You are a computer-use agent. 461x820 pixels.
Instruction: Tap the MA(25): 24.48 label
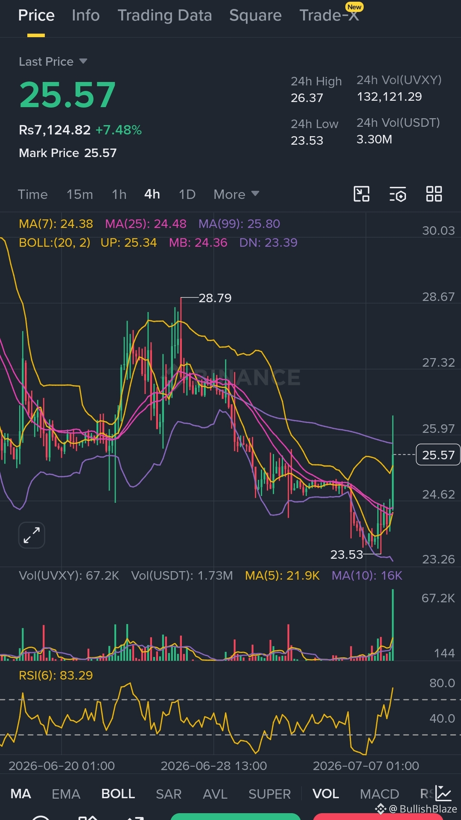point(146,224)
